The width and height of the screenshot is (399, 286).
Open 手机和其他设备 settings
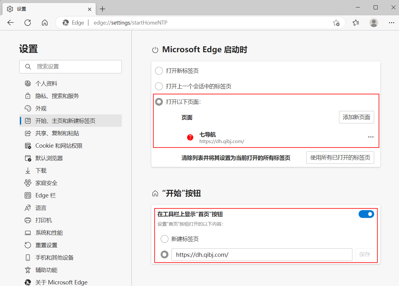(71, 258)
